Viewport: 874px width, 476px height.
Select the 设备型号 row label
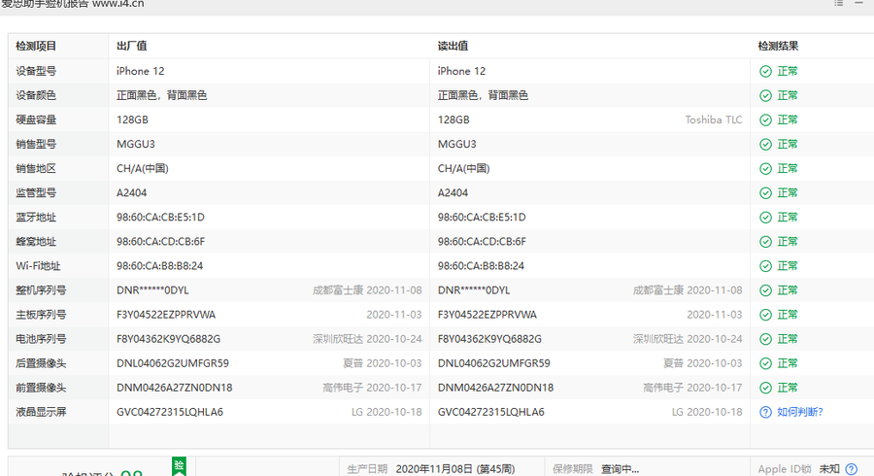[36, 71]
